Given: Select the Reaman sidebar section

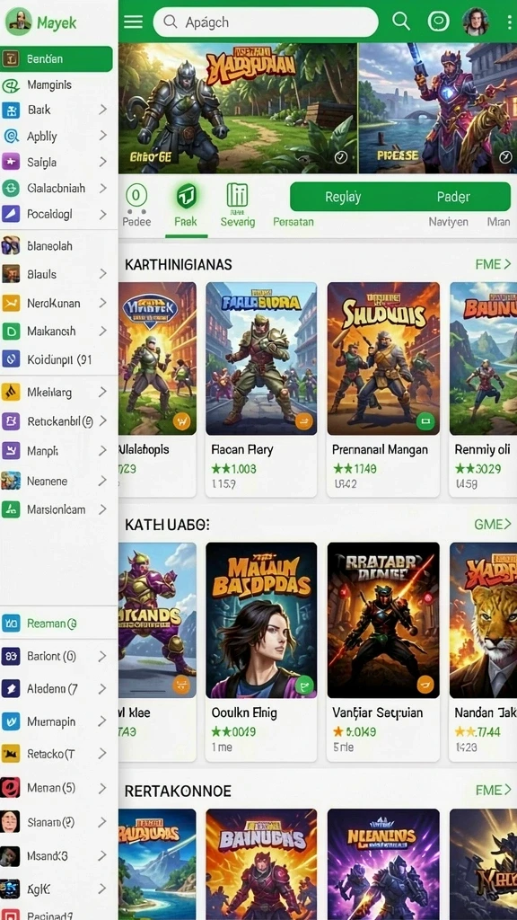Looking at the screenshot, I should click(58, 624).
